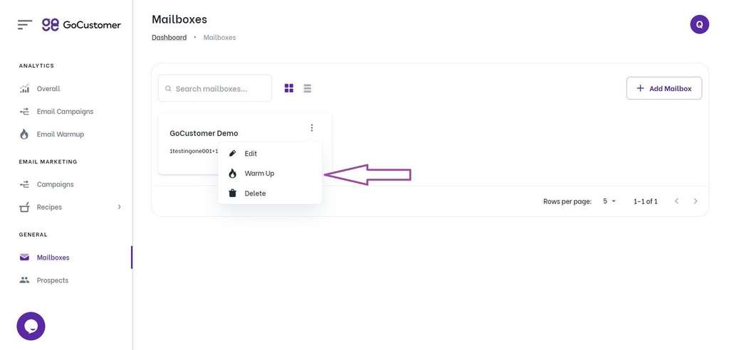This screenshot has height=350, width=729.
Task: Choose Delete from the context menu
Action: pos(270,193)
